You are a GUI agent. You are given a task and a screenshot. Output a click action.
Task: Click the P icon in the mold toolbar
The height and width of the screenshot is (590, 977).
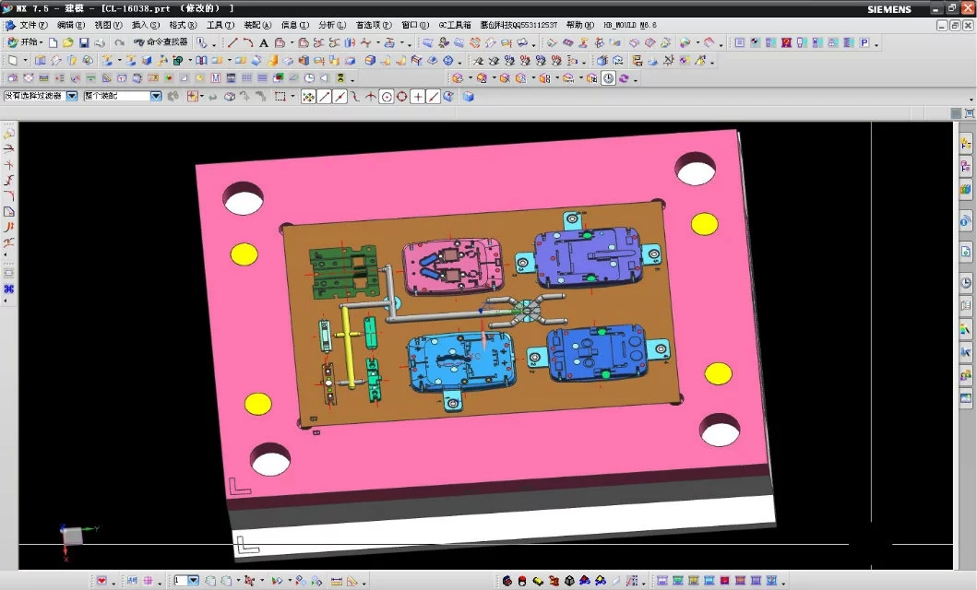coord(864,43)
